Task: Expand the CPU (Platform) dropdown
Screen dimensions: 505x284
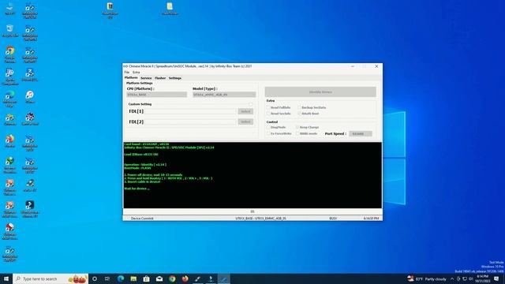Action: click(x=156, y=95)
